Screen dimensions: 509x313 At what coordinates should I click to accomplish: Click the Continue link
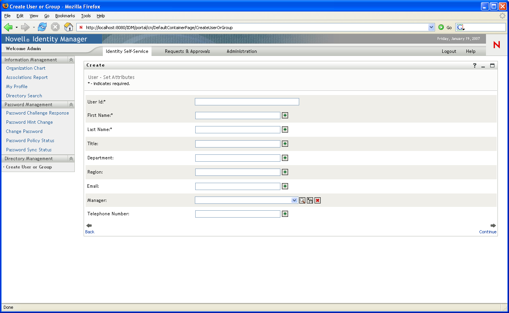[488, 232]
